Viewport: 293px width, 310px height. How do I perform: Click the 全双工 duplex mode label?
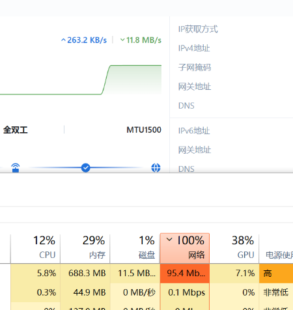(x=16, y=130)
